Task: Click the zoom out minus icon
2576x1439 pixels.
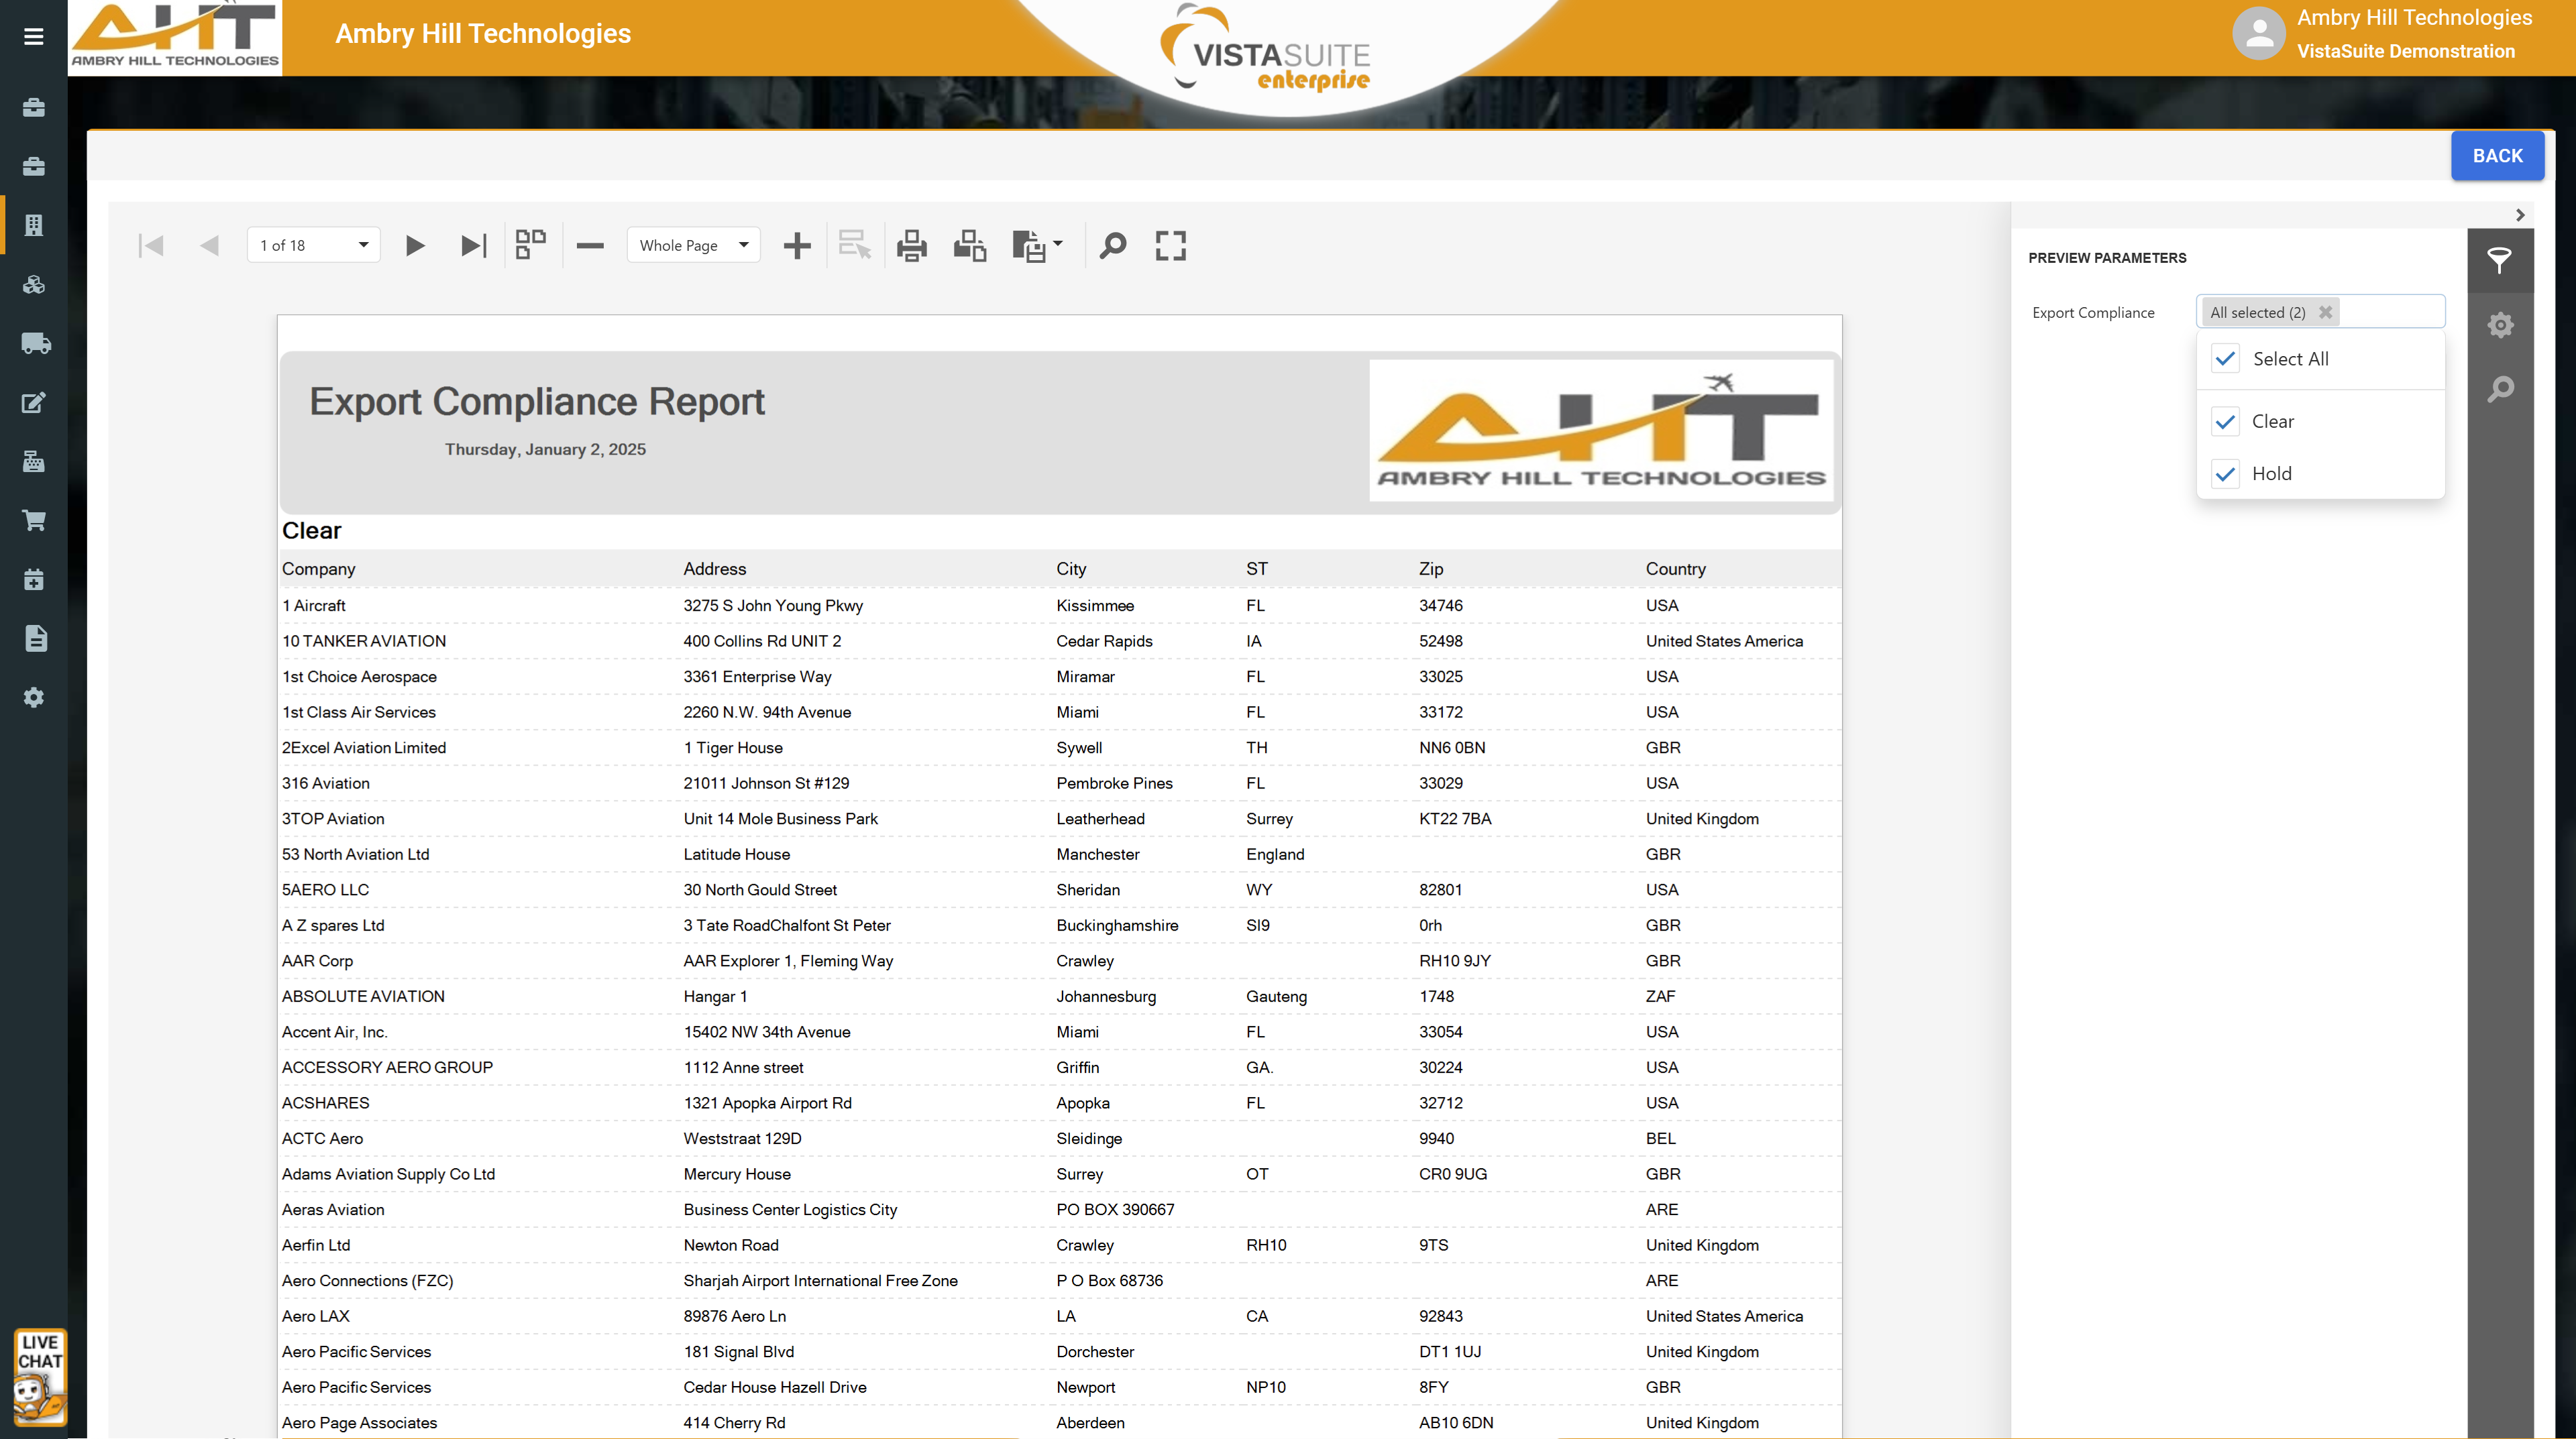Action: pos(590,246)
